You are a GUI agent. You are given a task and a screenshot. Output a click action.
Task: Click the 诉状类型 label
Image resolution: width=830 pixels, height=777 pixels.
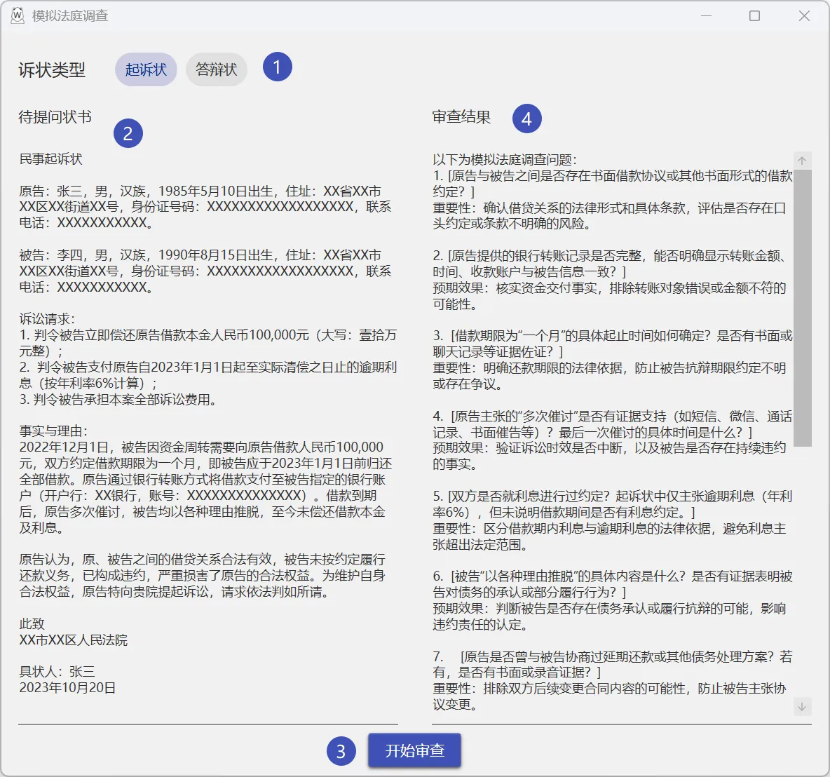pos(51,69)
